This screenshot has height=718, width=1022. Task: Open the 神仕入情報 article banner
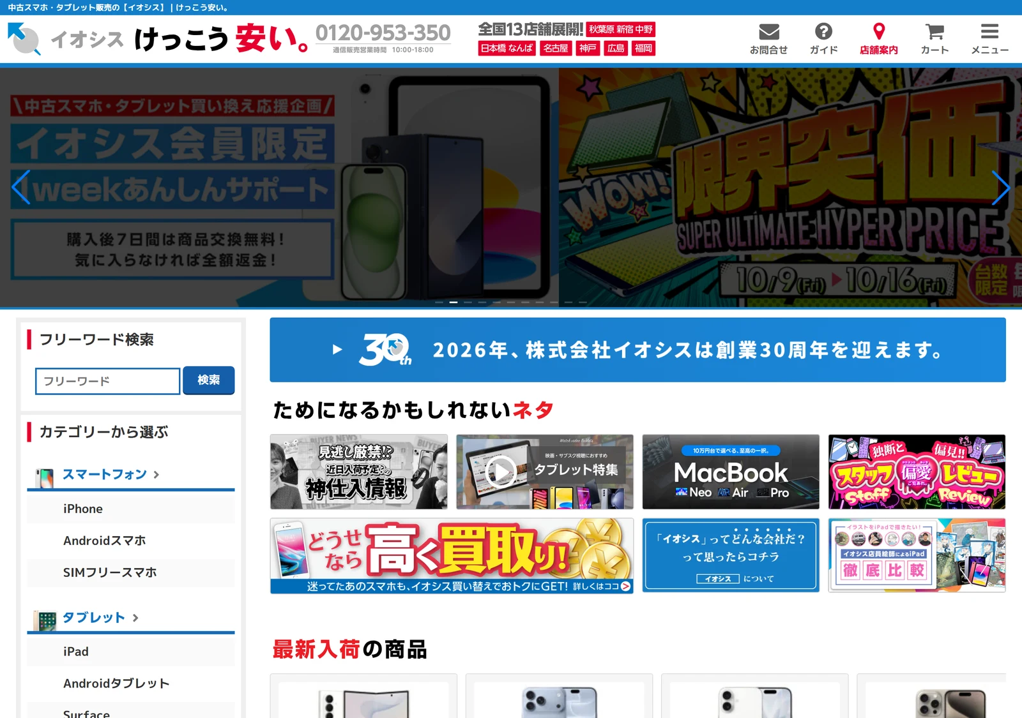(x=359, y=472)
